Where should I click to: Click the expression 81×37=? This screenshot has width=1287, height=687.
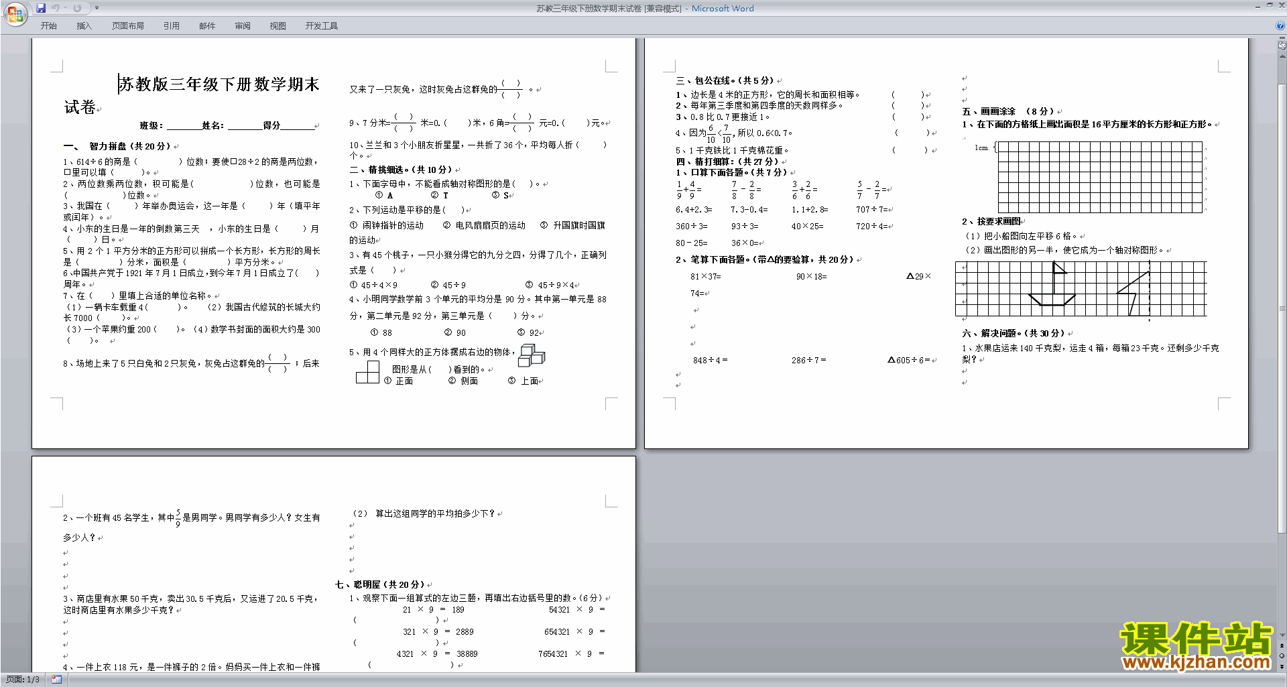coord(706,276)
